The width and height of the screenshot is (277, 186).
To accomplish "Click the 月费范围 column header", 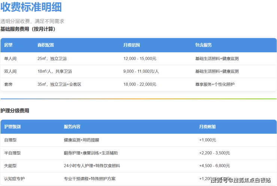I will 131,45.
